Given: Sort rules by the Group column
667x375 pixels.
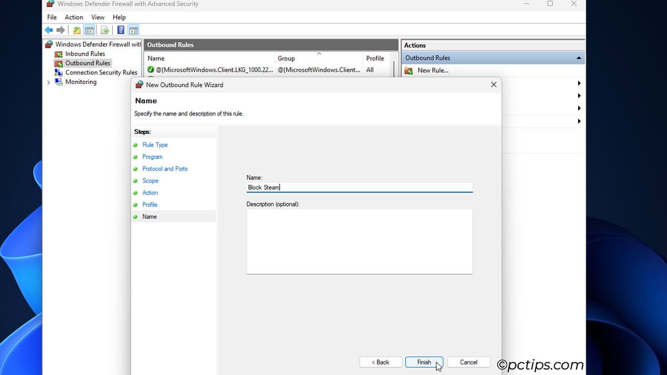Looking at the screenshot, I should pos(286,58).
